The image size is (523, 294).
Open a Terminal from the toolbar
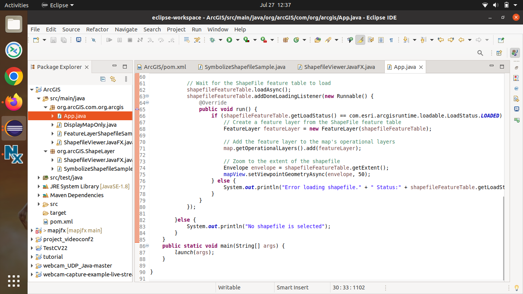78,40
